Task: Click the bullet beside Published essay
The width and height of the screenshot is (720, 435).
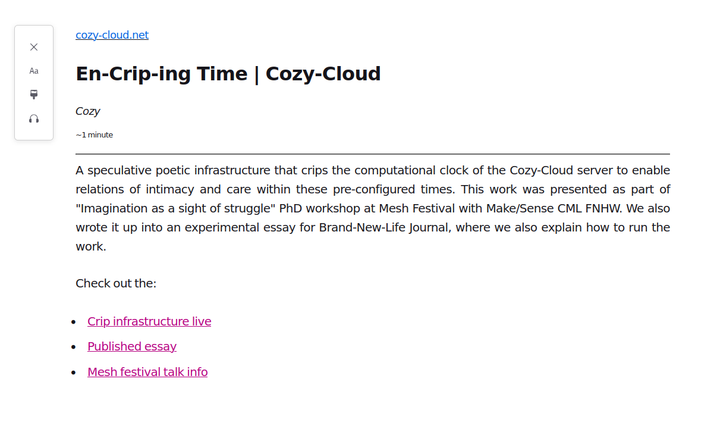Action: click(74, 347)
